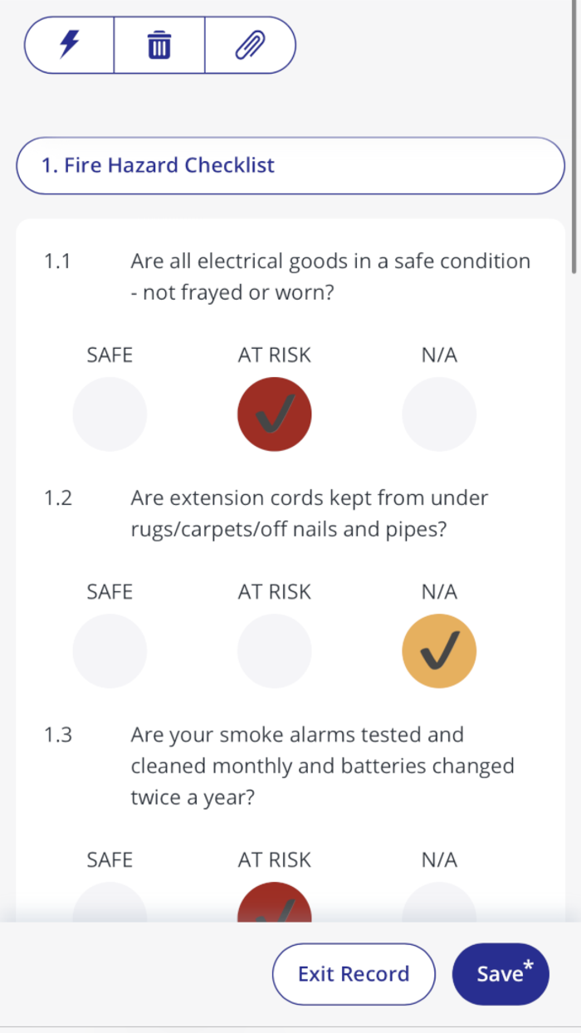Open attachments via the paperclip icon
Screen dimensions: 581x1033
(249, 46)
